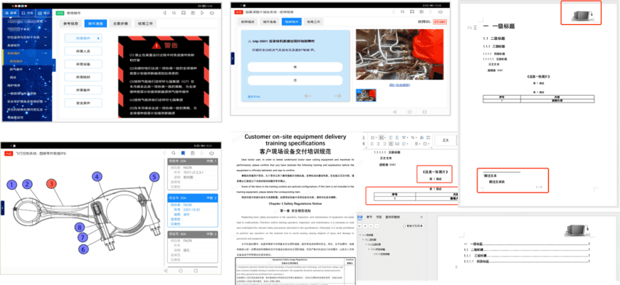The width and height of the screenshot is (620, 285).
Task: Tap clipboard icon in fault isolation screen
Action: [422, 12]
